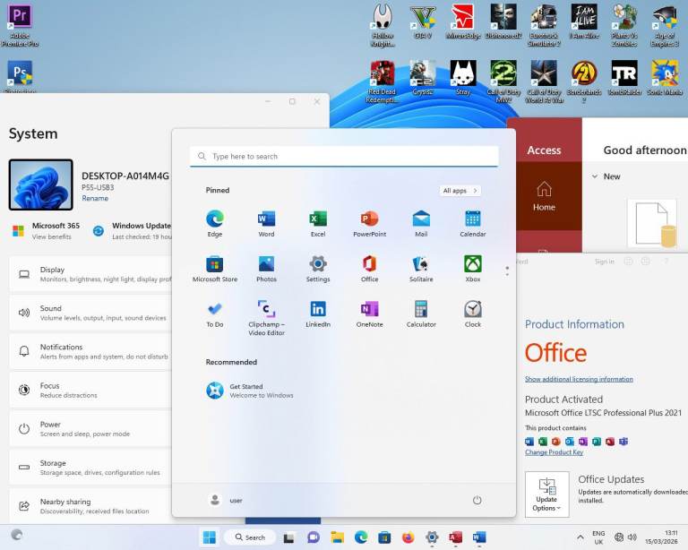Open the Update Options dropdown
Image resolution: width=688 pixels, height=550 pixels.
tap(546, 494)
